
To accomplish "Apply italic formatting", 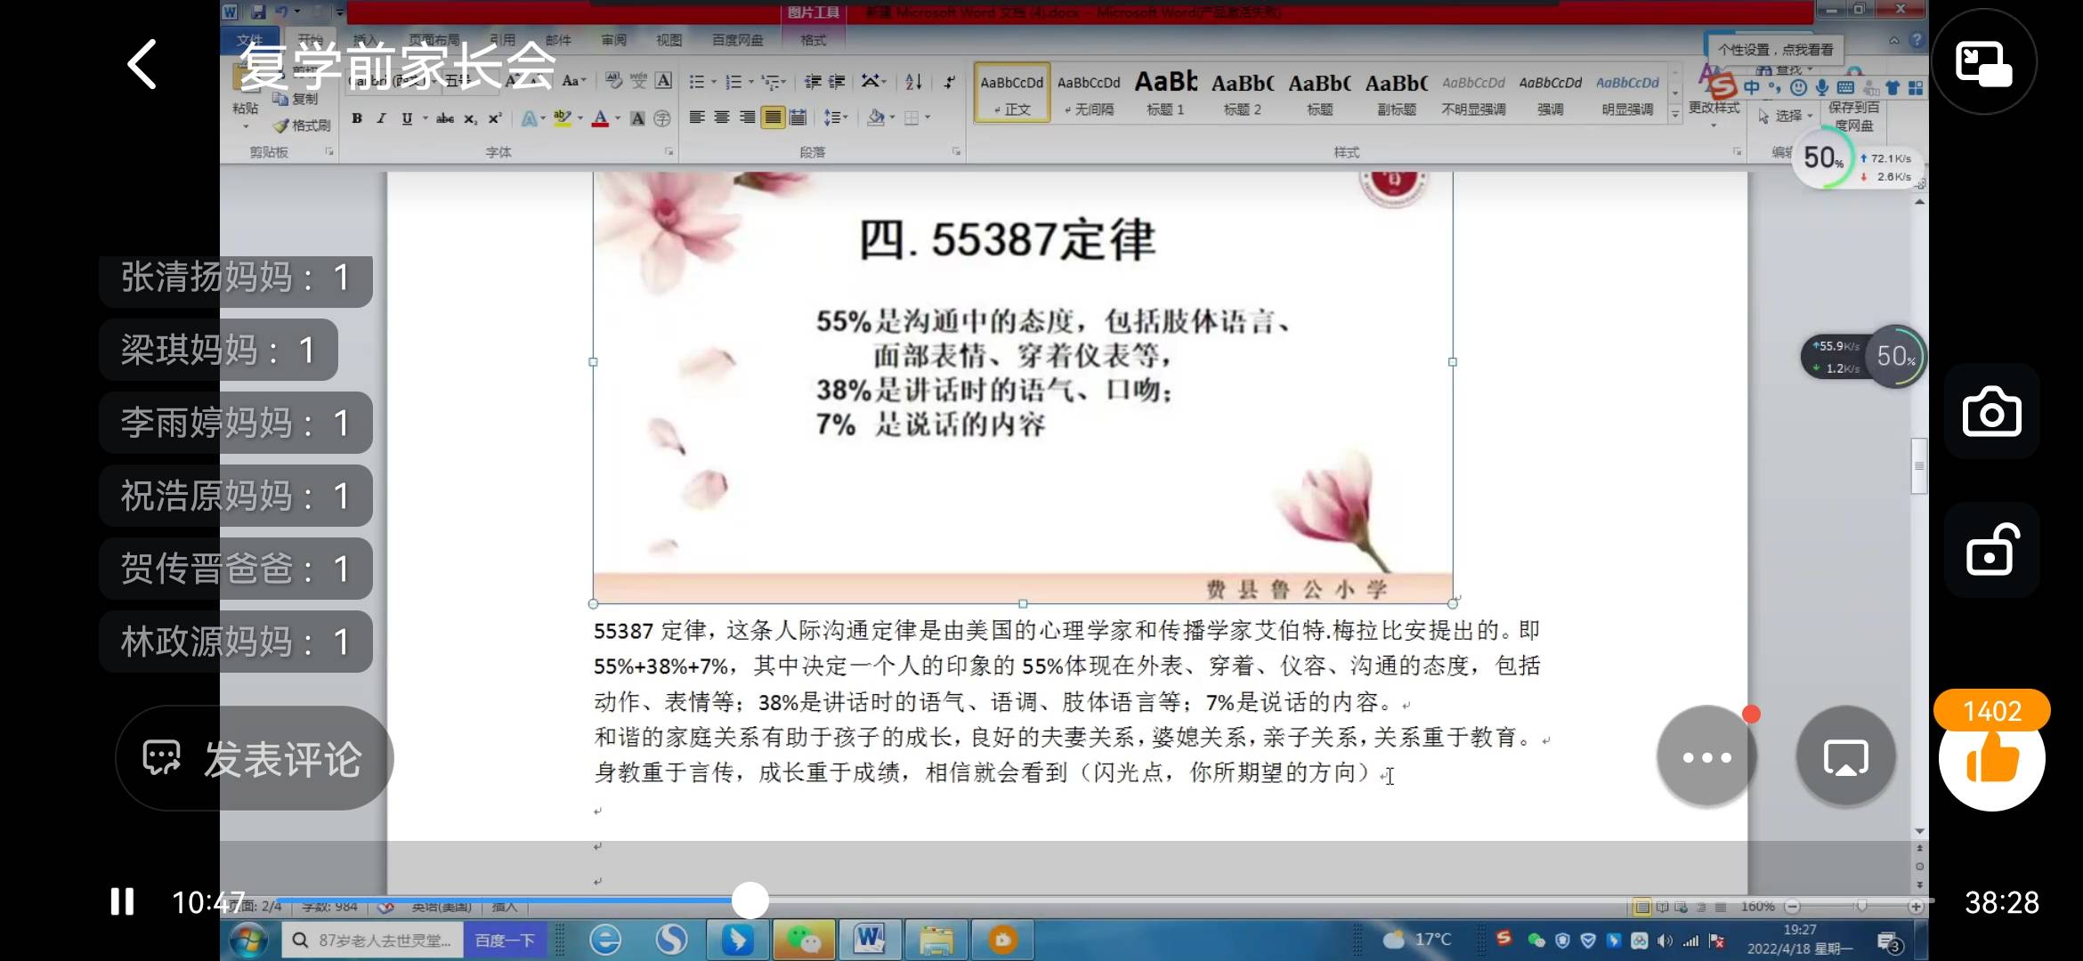I will [381, 117].
